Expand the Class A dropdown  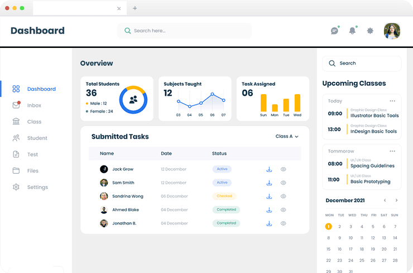click(287, 136)
